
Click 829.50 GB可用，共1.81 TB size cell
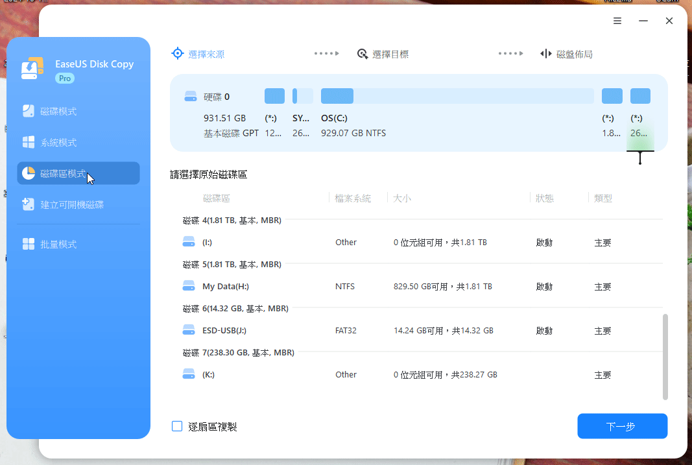443,286
